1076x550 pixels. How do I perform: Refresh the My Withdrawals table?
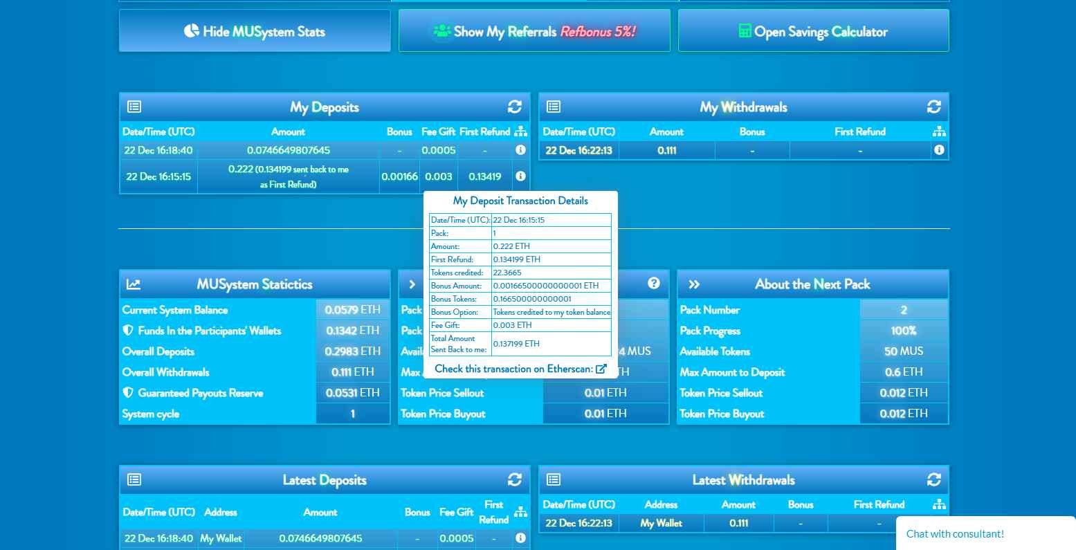[x=934, y=107]
